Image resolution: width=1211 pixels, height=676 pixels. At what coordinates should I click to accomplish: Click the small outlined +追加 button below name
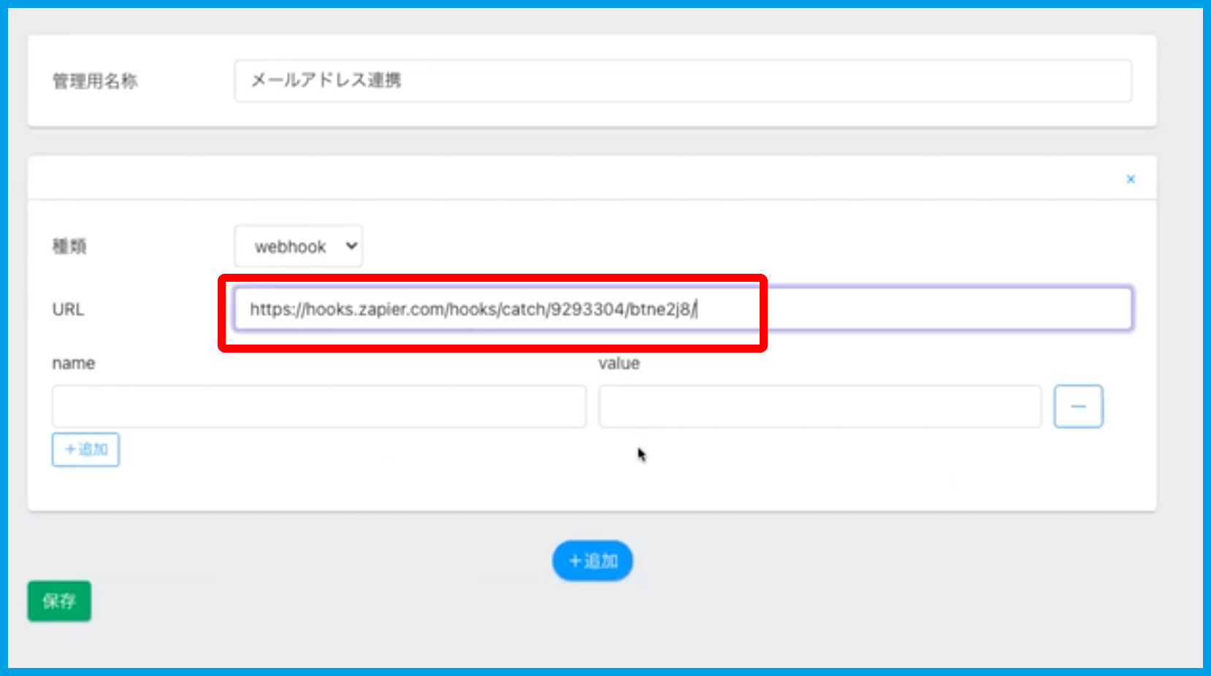click(x=85, y=450)
